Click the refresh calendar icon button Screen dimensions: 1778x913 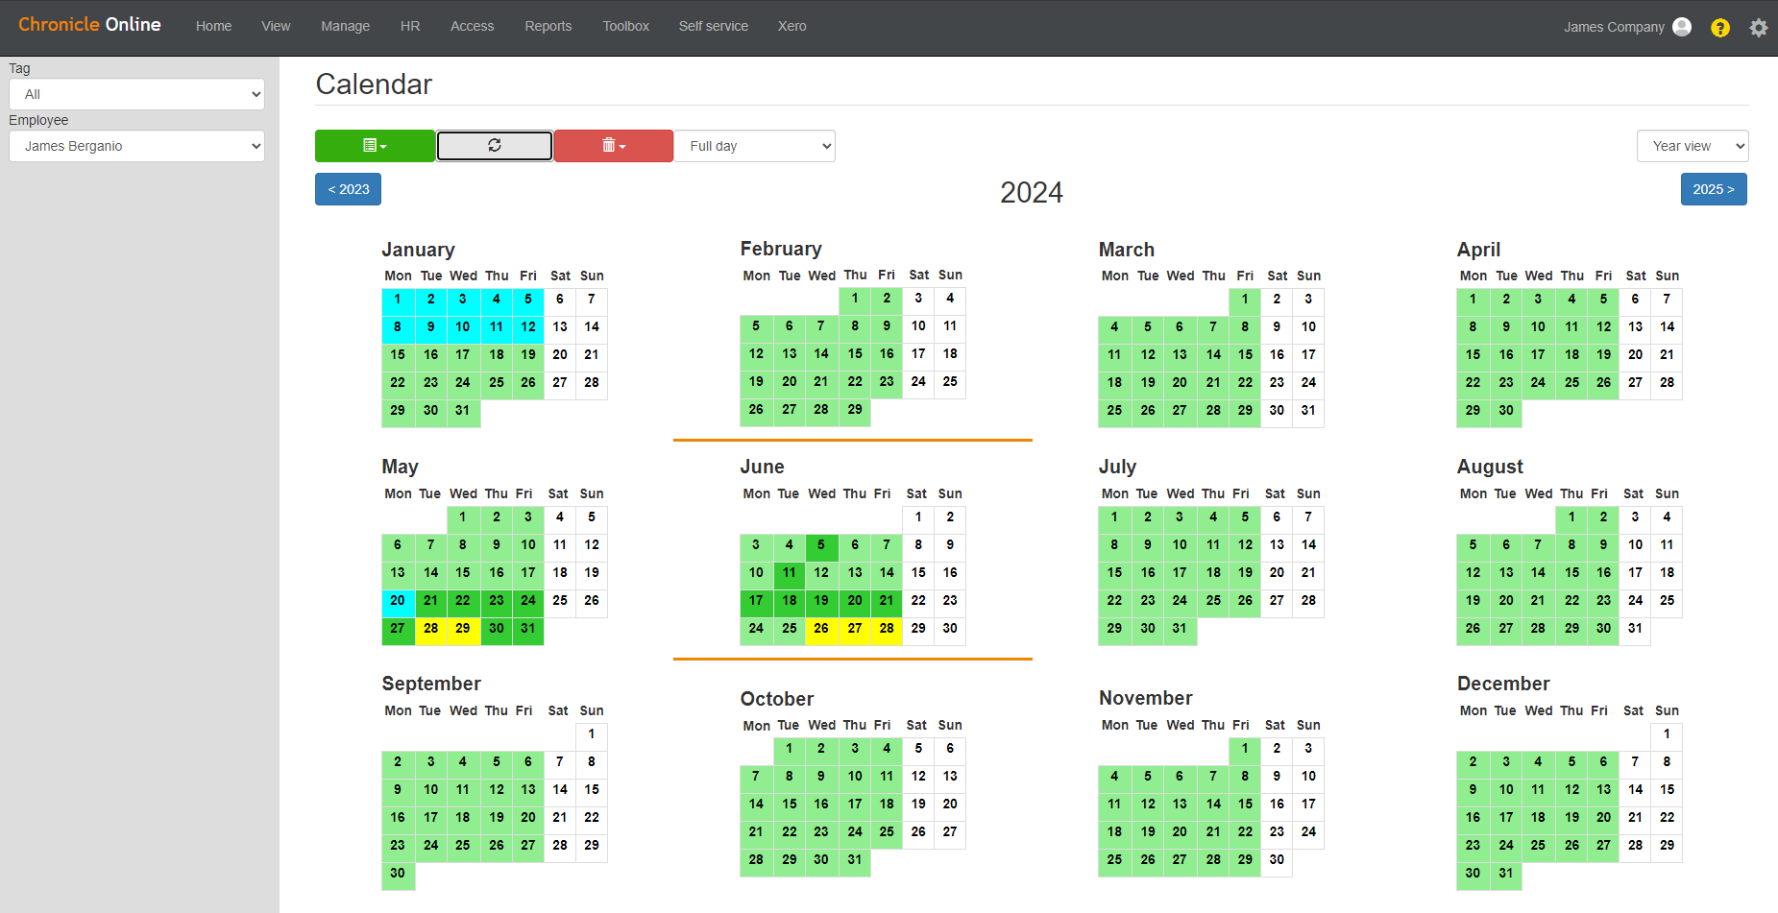coord(495,146)
